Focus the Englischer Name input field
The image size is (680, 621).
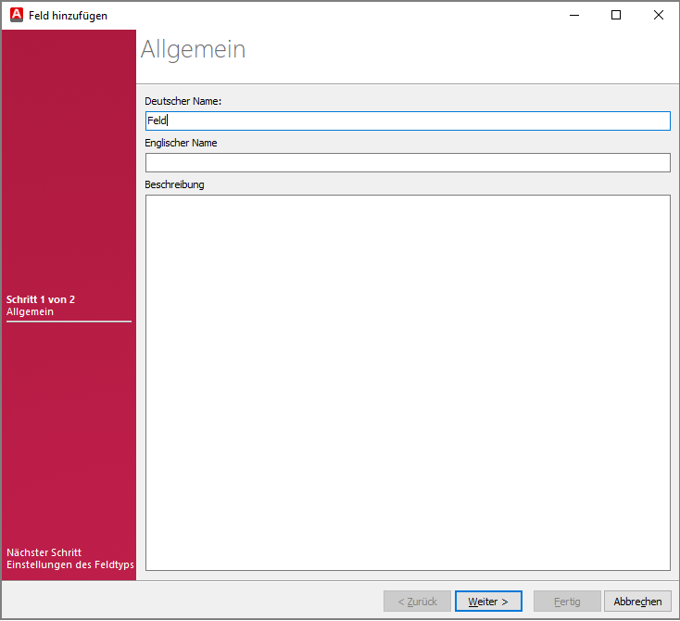click(x=408, y=162)
